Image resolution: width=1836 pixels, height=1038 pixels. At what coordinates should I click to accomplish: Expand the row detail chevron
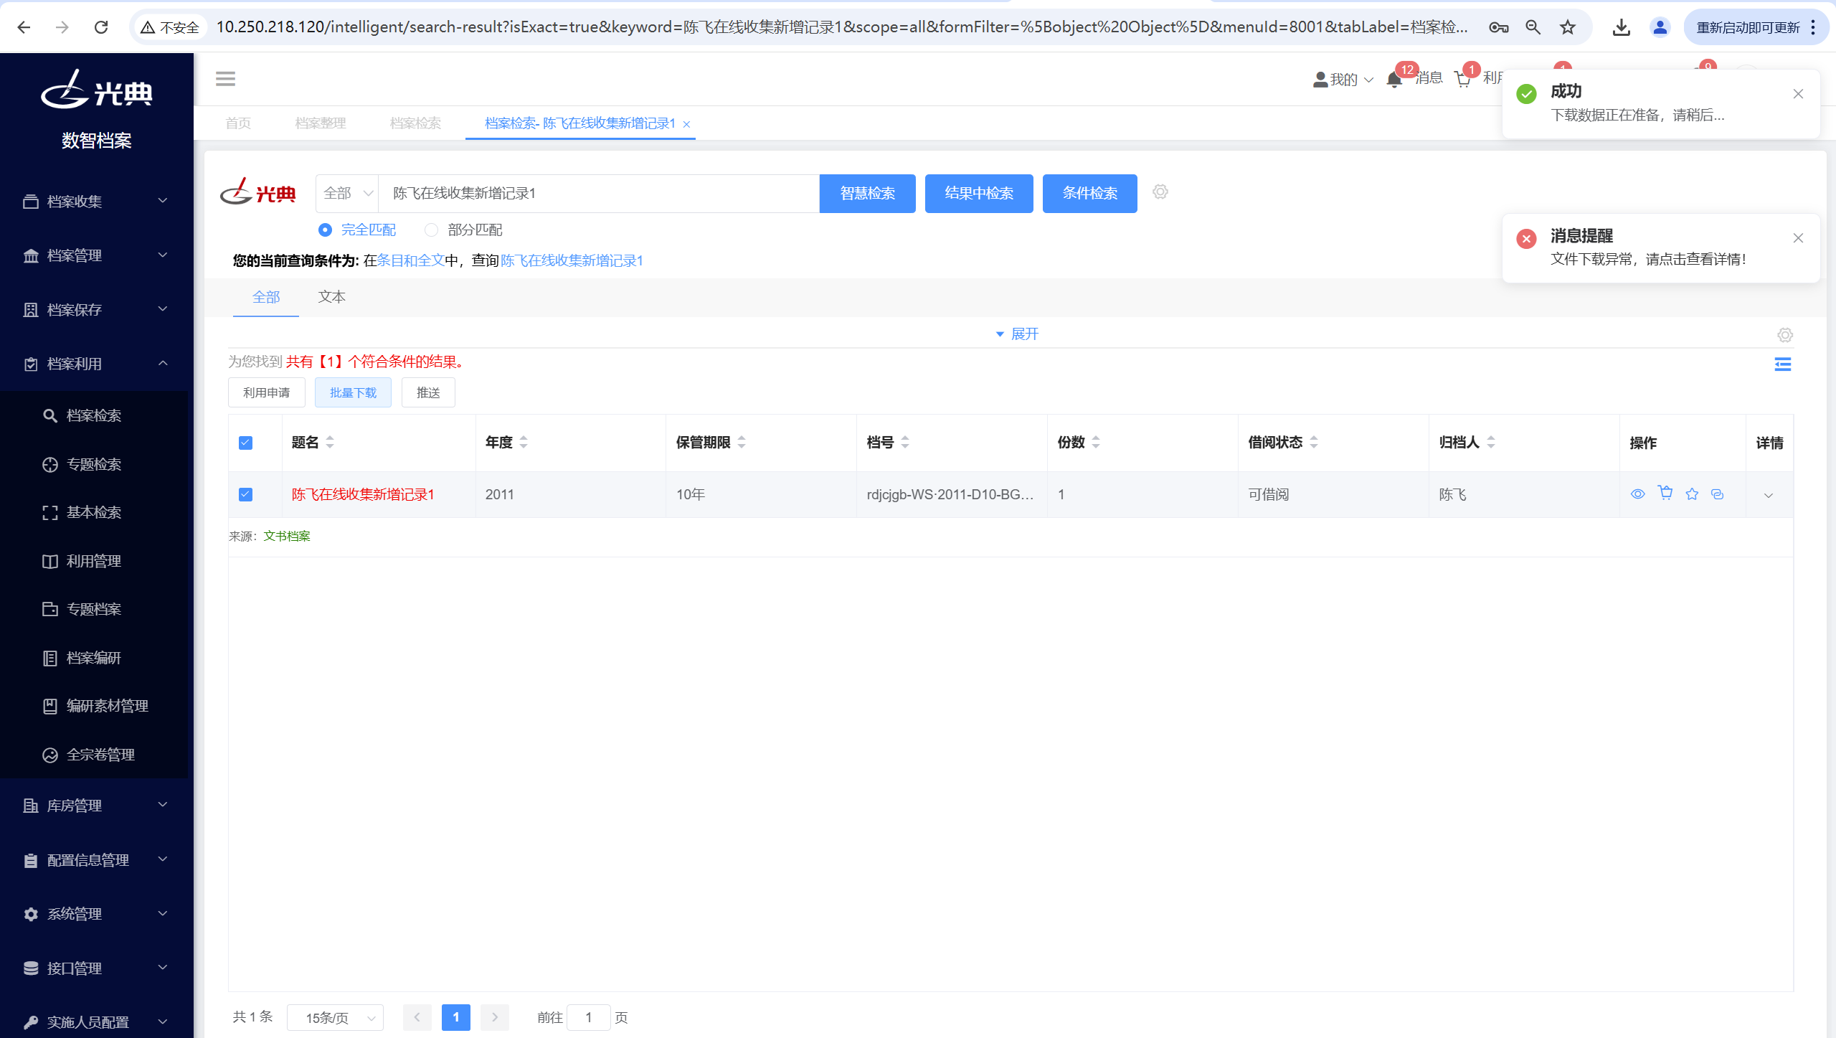(x=1769, y=495)
